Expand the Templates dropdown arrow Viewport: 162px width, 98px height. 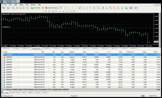pyautogui.click(x=137, y=8)
